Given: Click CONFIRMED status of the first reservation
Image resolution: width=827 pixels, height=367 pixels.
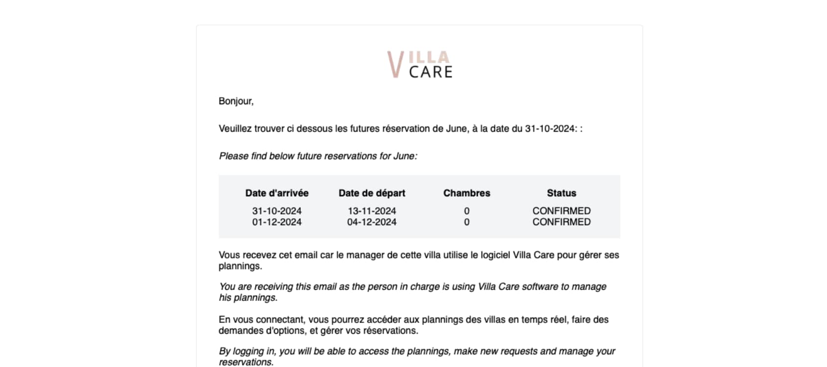Looking at the screenshot, I should pyautogui.click(x=561, y=211).
